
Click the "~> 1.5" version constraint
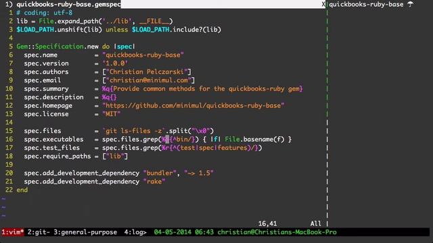(199, 173)
